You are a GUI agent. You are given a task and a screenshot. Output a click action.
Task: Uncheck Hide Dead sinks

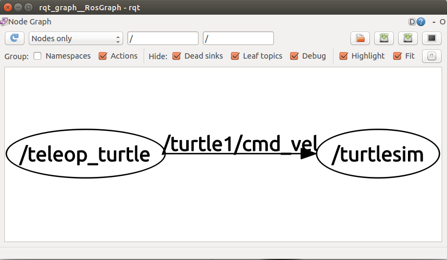[x=177, y=56]
